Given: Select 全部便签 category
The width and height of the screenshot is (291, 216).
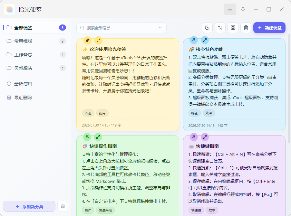Looking at the screenshot, I should tap(36, 28).
